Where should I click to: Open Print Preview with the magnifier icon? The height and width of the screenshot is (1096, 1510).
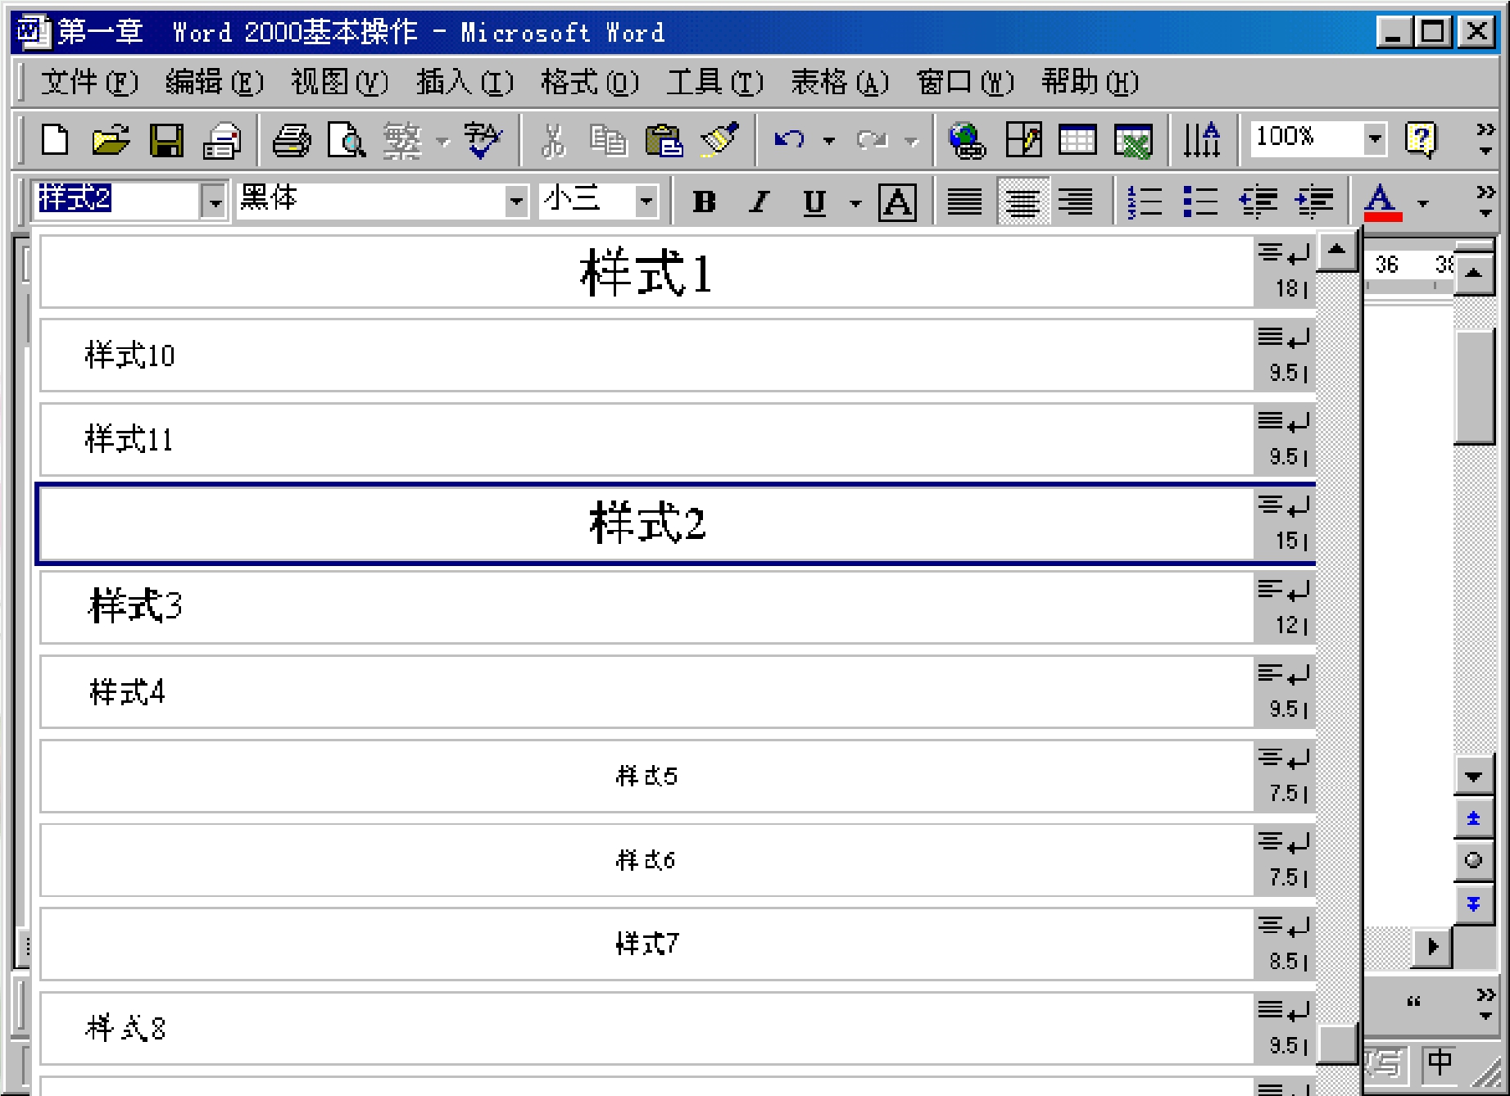pos(347,140)
